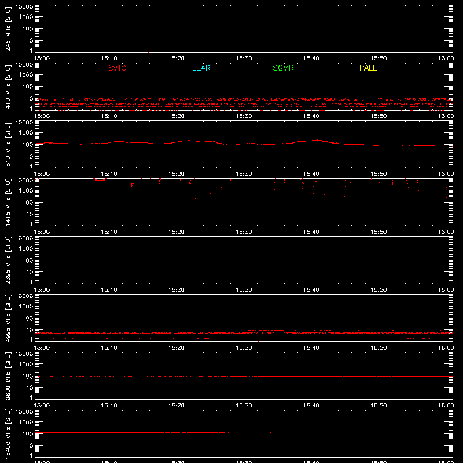
Task: Click the green SGMR station label
Action: pos(283,68)
